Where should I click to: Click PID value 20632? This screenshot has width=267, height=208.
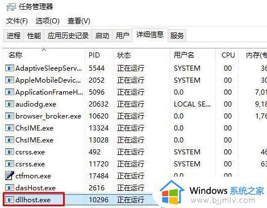tap(99, 104)
